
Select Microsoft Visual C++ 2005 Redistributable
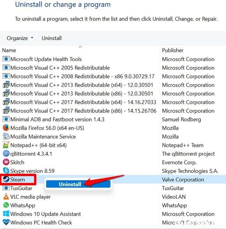(60, 68)
